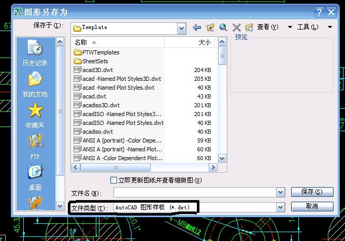Click the file list vertical scrollbar thumb
Image resolution: width=345 pixels, height=241 pixels.
point(222,55)
